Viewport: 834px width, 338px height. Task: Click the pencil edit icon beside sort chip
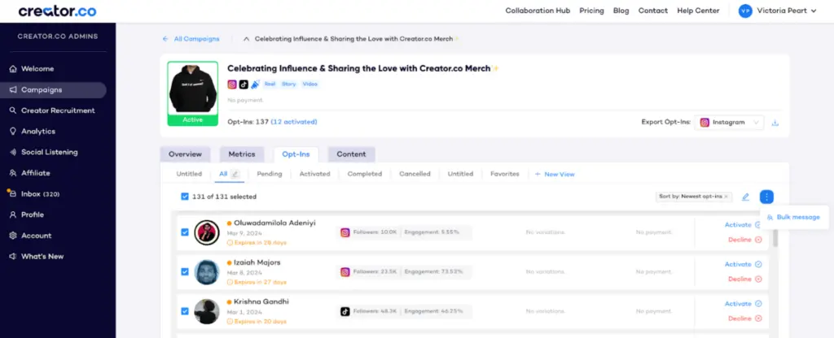[745, 197]
